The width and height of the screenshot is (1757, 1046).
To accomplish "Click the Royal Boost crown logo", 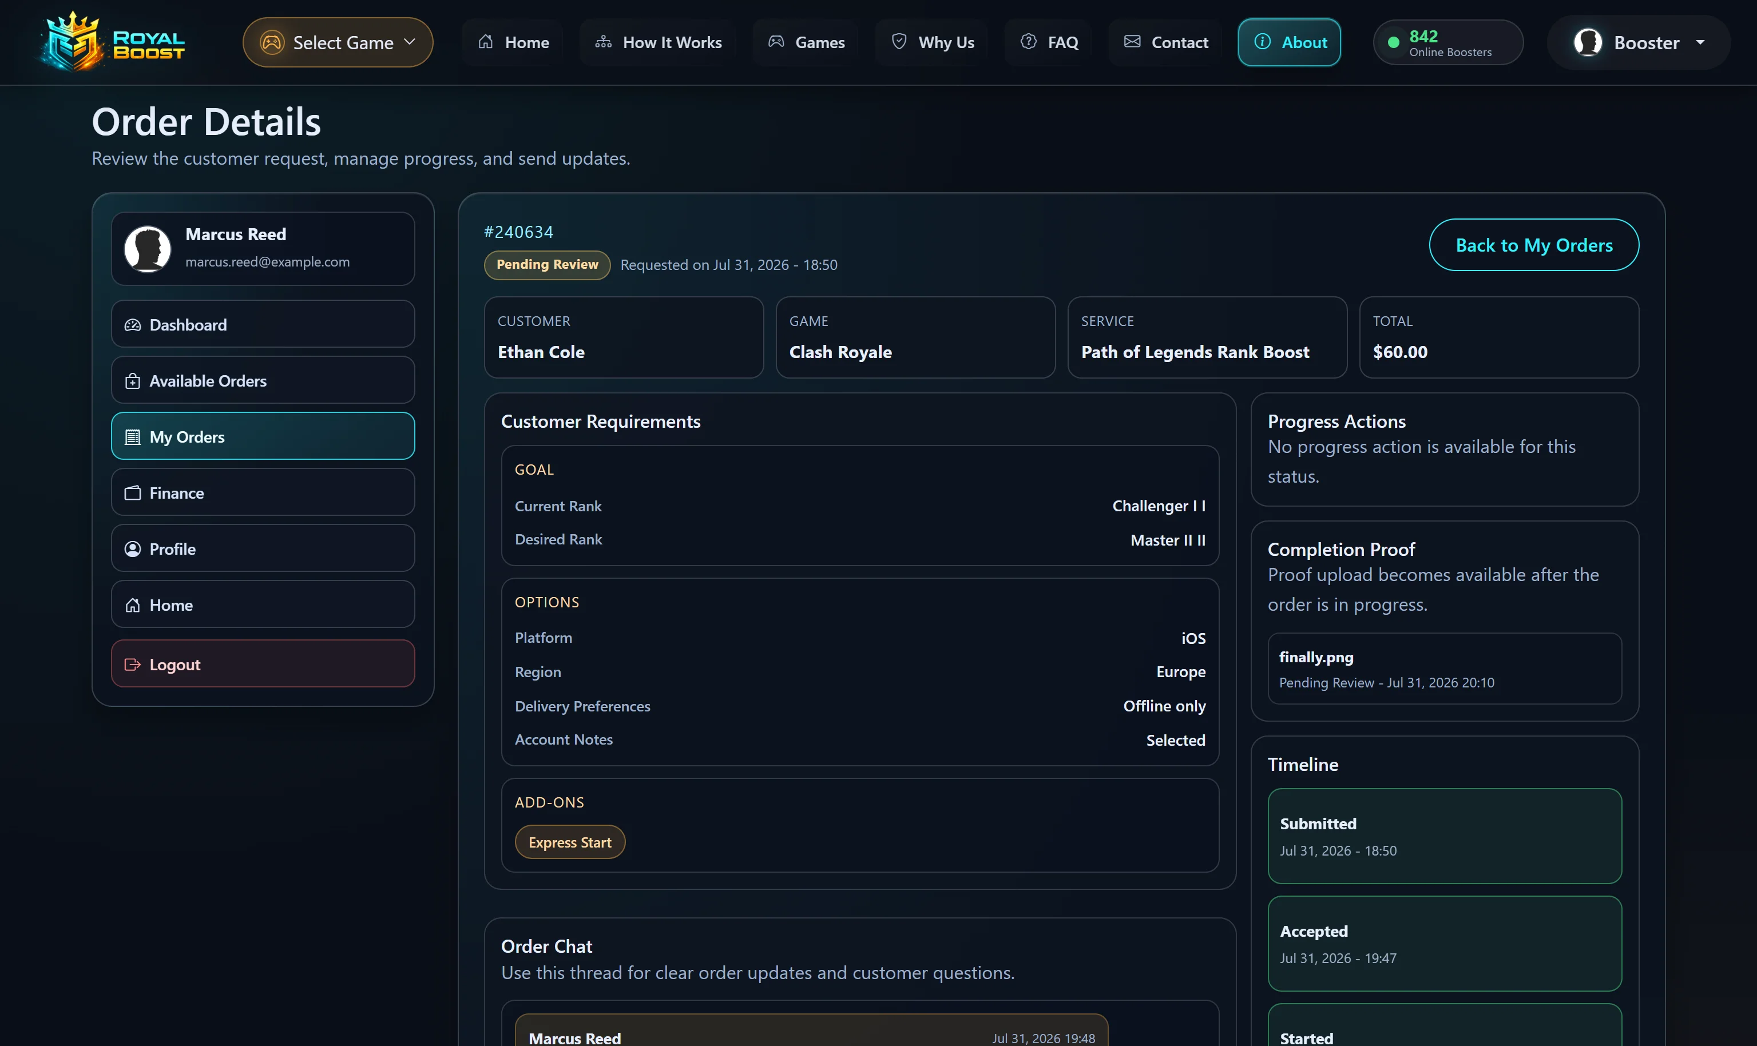I will [112, 42].
